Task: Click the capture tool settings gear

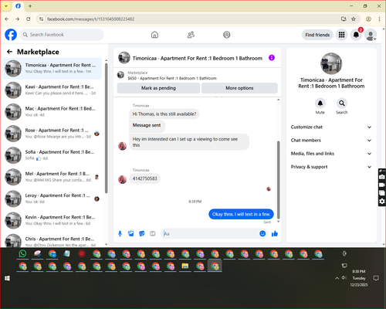Action: click(382, 201)
